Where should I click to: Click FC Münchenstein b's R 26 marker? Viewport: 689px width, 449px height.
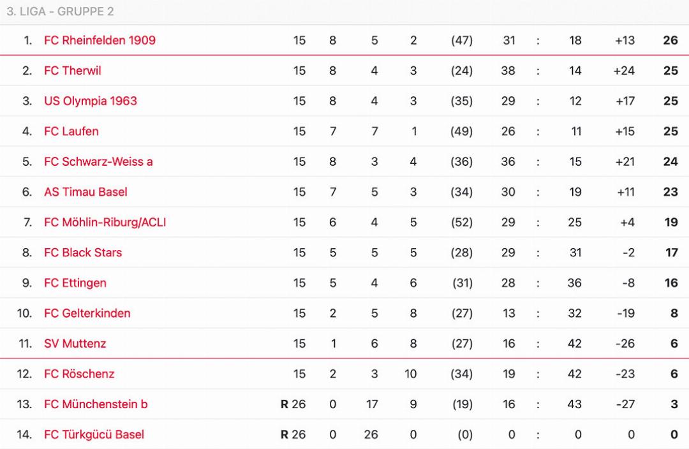[x=293, y=404]
